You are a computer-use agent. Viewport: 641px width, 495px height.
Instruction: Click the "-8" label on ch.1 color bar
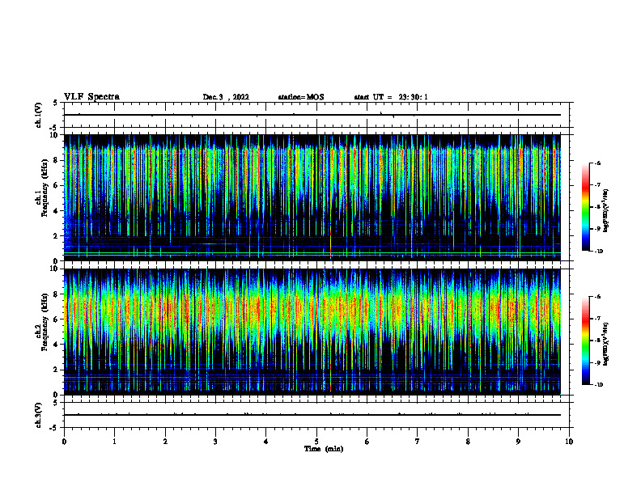coord(597,207)
